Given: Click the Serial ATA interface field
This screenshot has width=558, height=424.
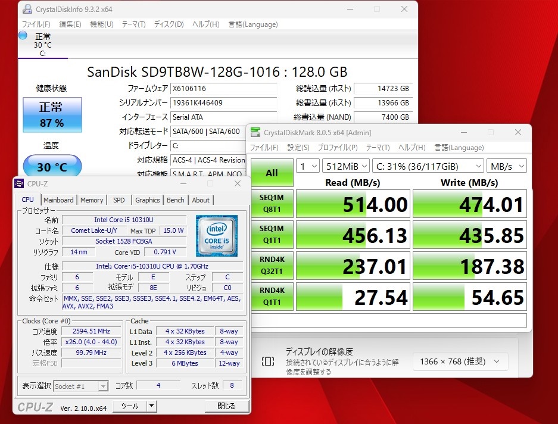Looking at the screenshot, I should pyautogui.click(x=223, y=117).
